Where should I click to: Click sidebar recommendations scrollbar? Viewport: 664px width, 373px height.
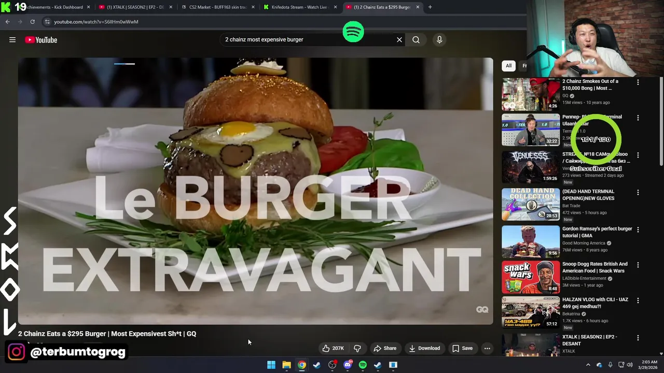(x=661, y=122)
